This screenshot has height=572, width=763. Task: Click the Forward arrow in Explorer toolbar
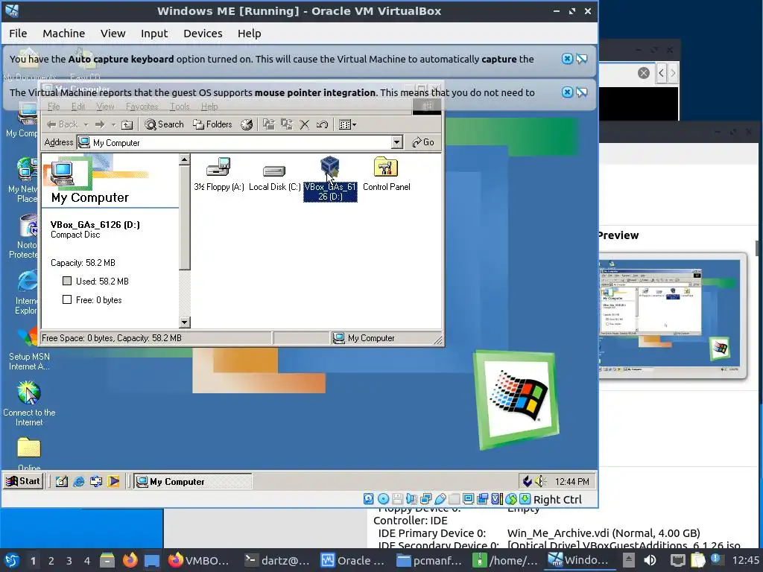(100, 124)
